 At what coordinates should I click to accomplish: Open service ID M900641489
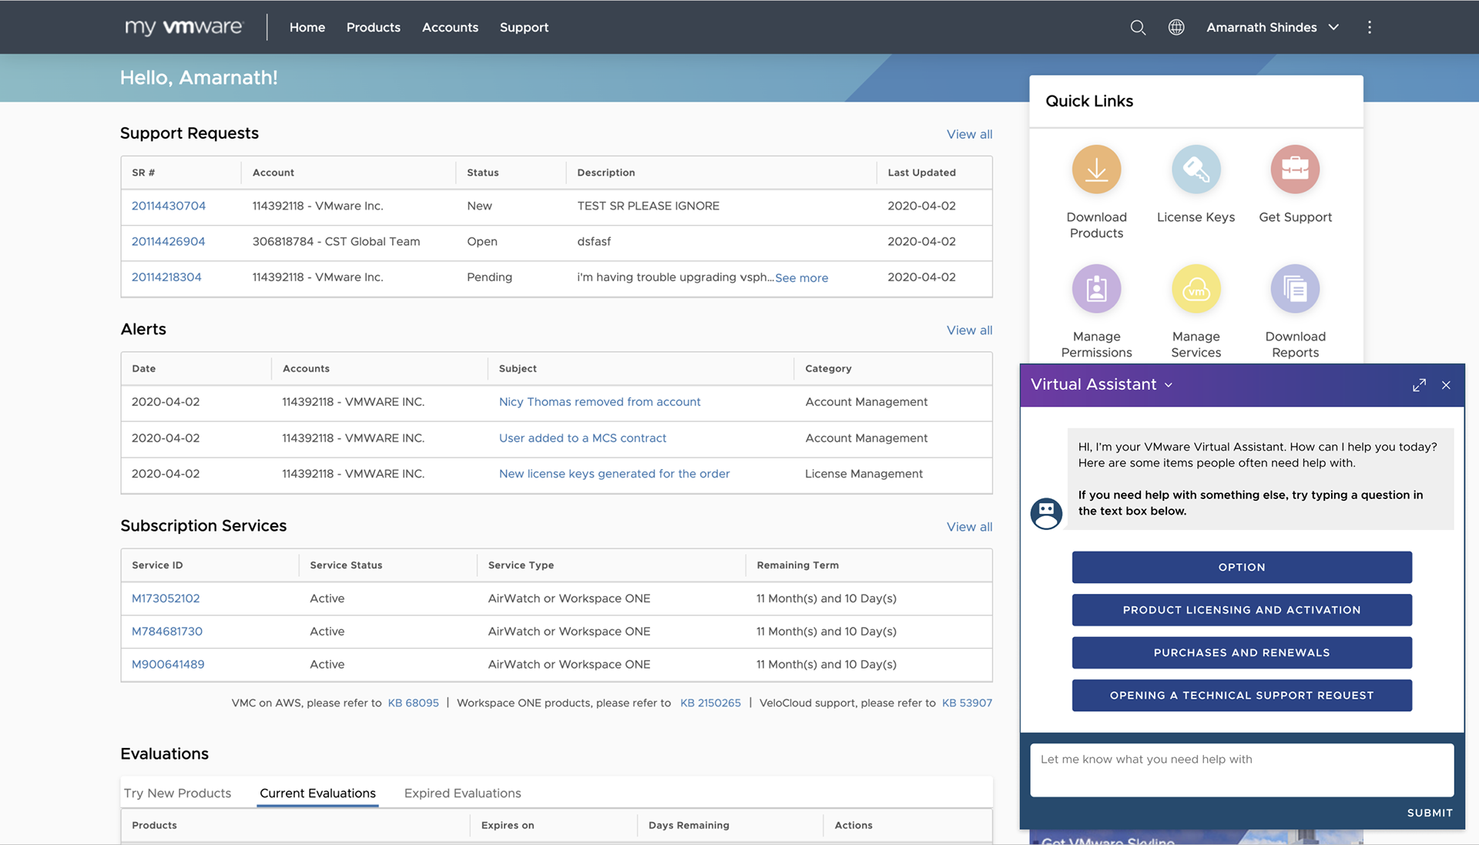168,665
